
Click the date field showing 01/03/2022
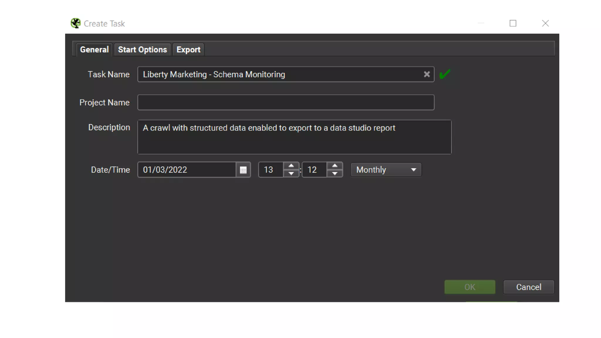pos(187,170)
